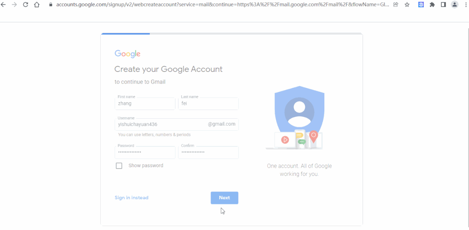Click the profile avatar in the toolbar
Screen dimensions: 469x230
click(455, 5)
